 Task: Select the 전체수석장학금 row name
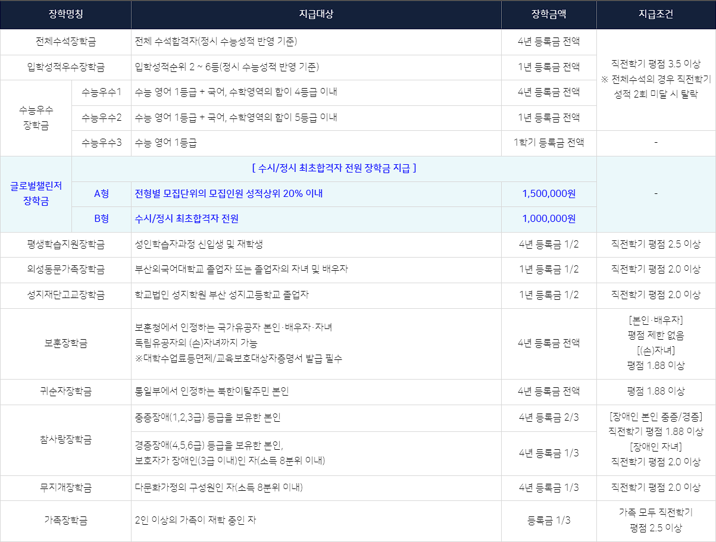[65, 42]
